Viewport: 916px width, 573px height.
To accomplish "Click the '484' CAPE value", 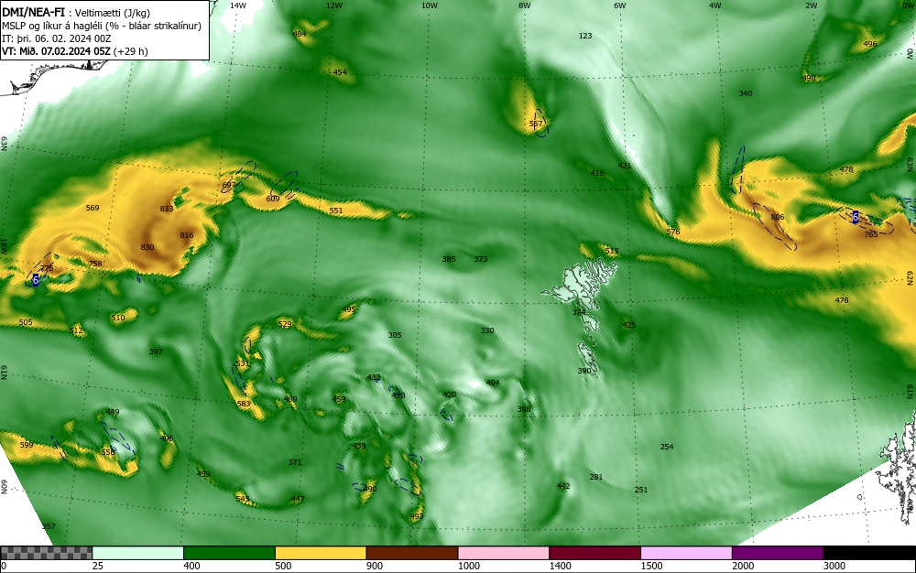I will point(300,35).
